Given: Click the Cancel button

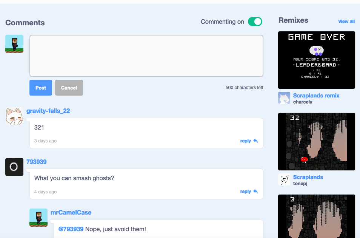Looking at the screenshot, I should tap(69, 87).
